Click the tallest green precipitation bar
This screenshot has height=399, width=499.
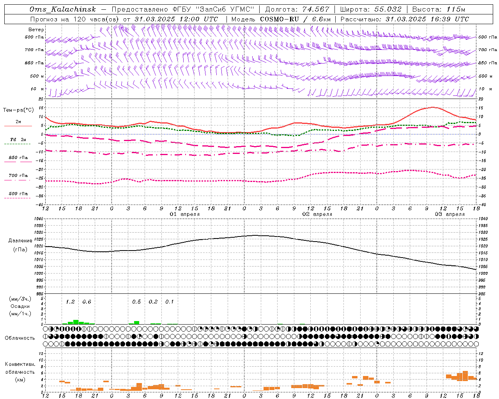[x=76, y=322]
